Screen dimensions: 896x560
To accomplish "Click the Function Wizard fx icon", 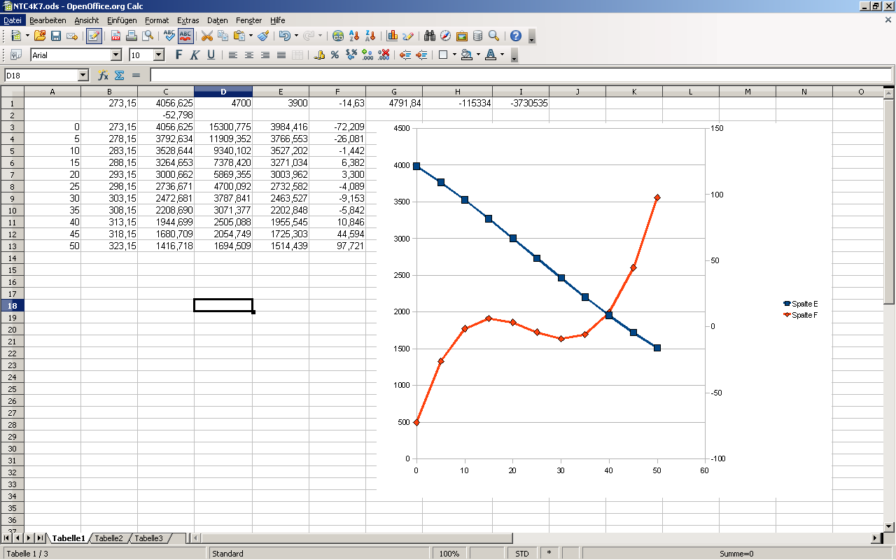I will (103, 75).
